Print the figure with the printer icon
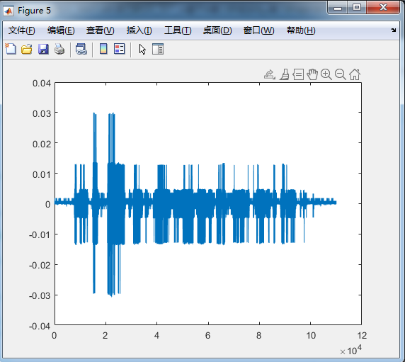Viewport: 405px width, 362px height. [59, 49]
